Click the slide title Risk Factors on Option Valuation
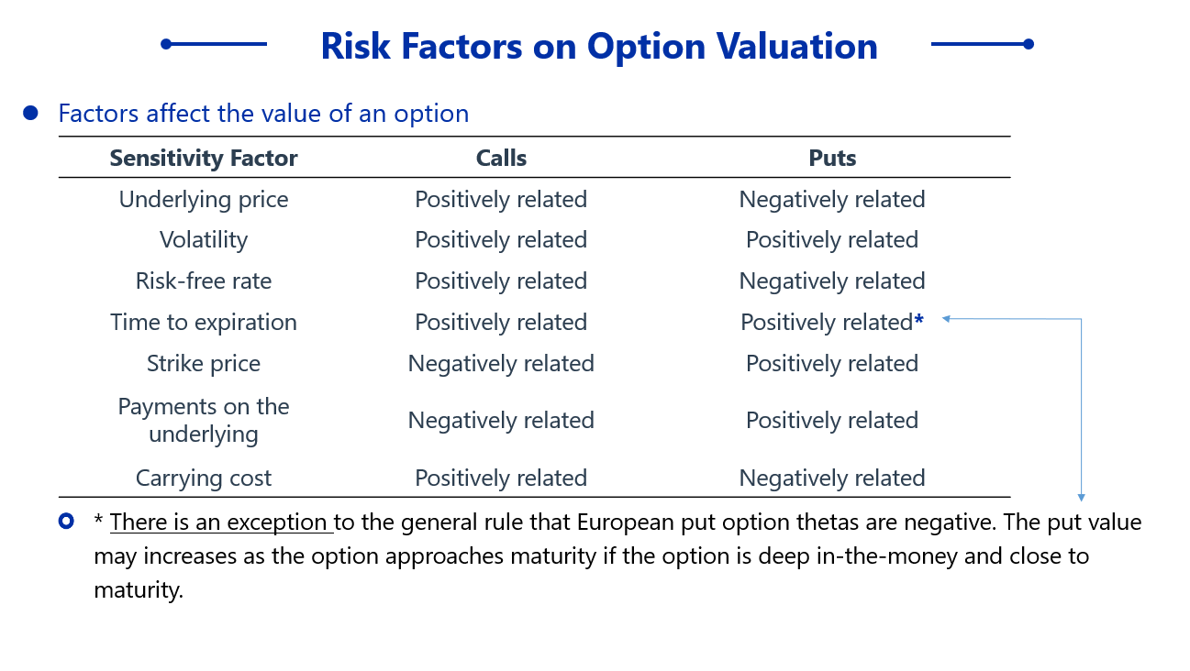1190x671 pixels. click(x=598, y=45)
